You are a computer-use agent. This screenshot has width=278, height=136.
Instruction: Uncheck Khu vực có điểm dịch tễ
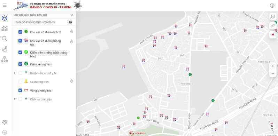[x=21, y=32]
